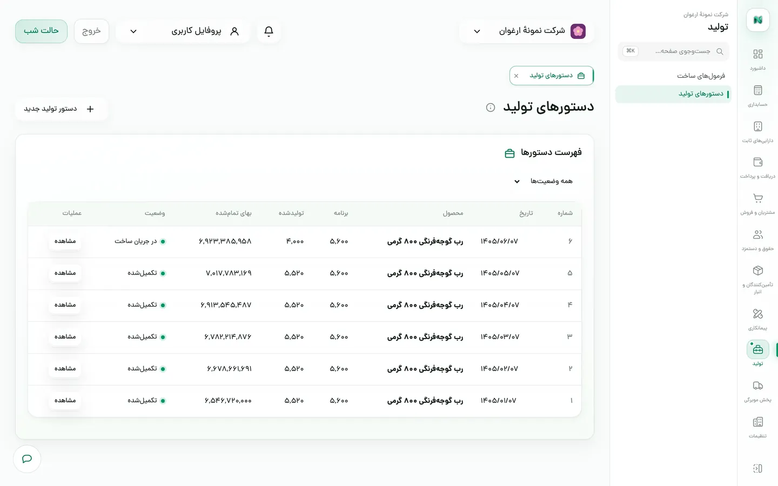The height and width of the screenshot is (486, 778).
Task: Focus the جست‌وجوی صفحه search field
Action: (x=673, y=51)
